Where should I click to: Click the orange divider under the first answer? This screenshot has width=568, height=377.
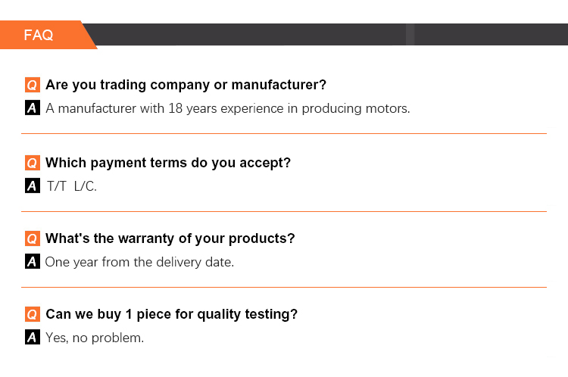pos(283,134)
